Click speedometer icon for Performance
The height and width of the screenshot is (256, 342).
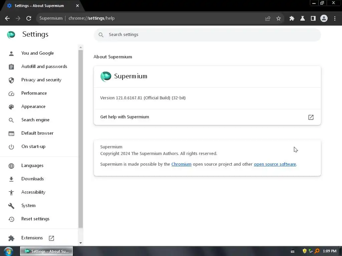(11, 93)
